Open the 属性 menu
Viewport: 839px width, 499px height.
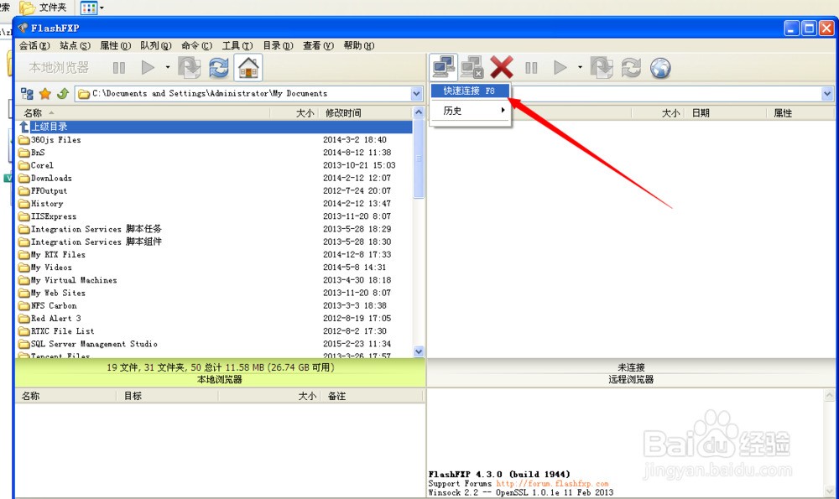[x=115, y=45]
